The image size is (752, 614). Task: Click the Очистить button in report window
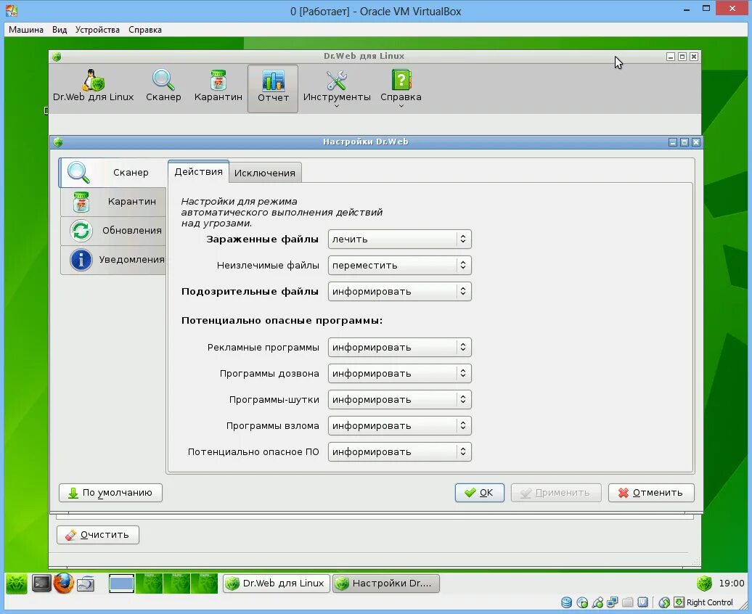click(x=98, y=535)
